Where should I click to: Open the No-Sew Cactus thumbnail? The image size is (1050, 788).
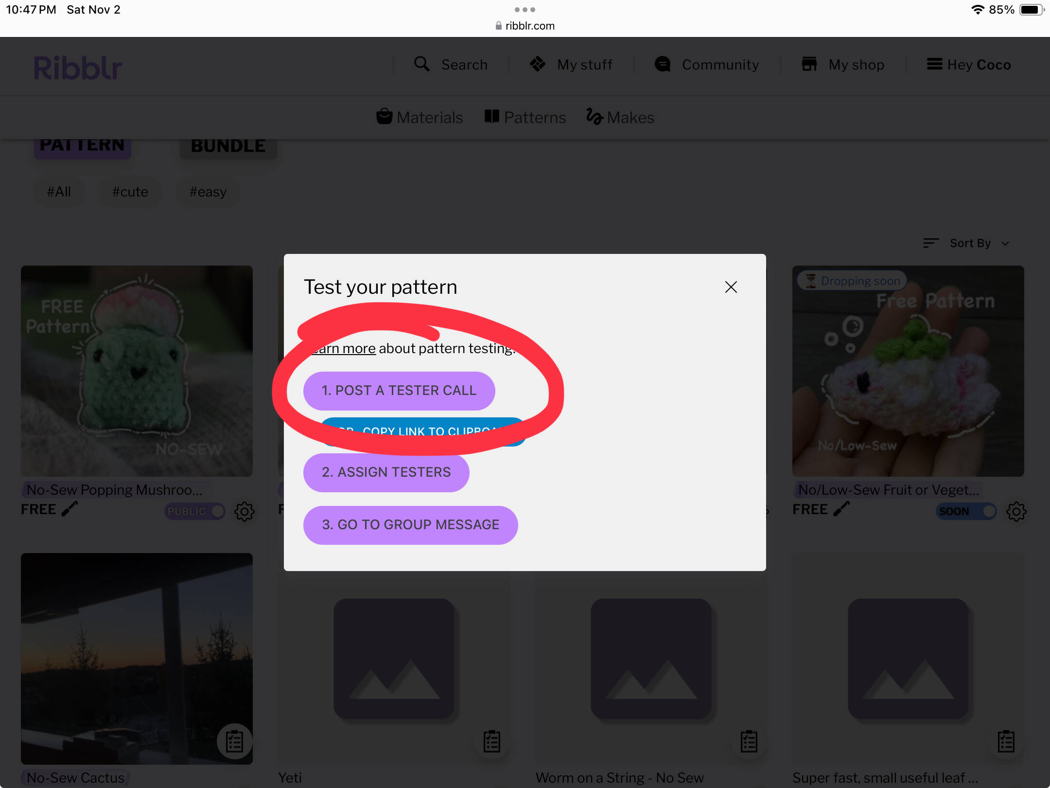click(137, 658)
